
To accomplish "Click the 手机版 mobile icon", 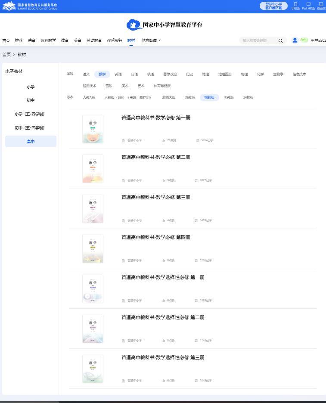I will [295, 4].
